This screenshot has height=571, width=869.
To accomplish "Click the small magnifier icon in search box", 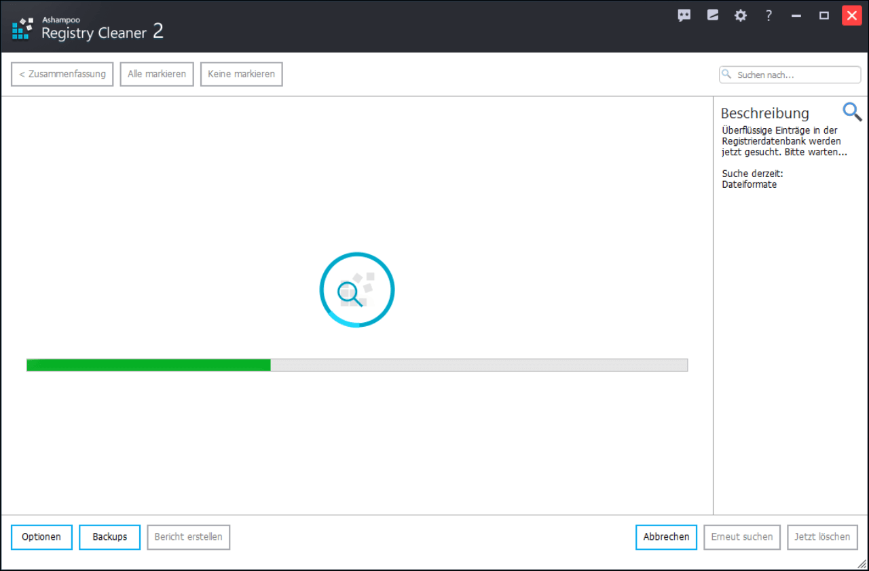I will 727,74.
